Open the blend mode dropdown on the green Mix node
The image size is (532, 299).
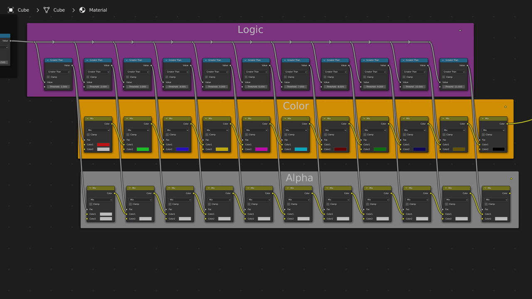pos(138,130)
